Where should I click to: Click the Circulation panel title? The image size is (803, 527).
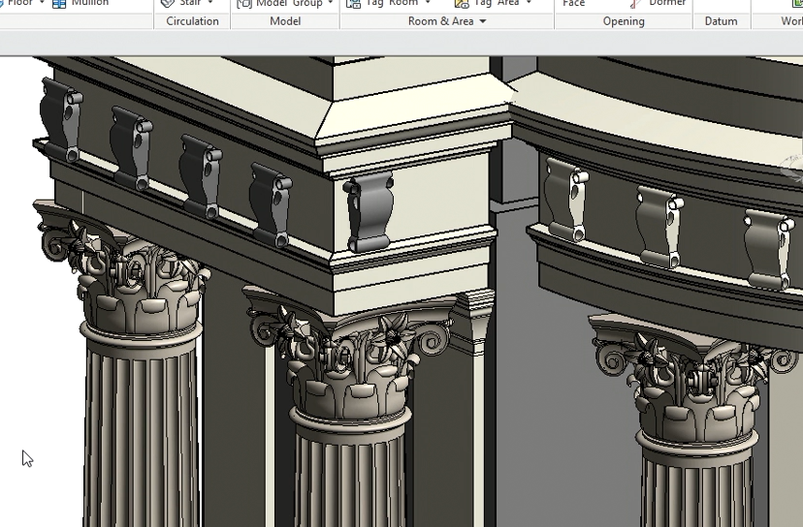192,21
